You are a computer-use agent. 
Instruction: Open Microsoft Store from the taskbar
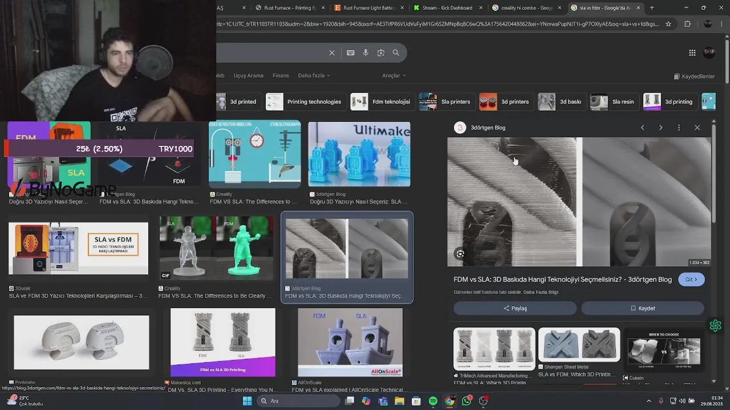[416, 401]
